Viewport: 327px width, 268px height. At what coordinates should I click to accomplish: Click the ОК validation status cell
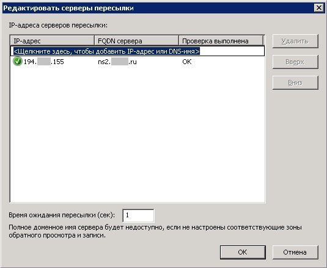tap(187, 62)
